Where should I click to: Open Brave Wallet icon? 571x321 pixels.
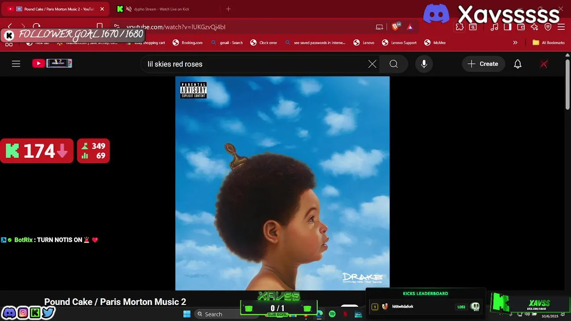(x=521, y=27)
